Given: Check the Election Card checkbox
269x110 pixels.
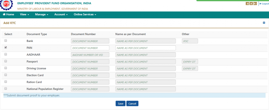Looking at the screenshot, I should point(6,75).
